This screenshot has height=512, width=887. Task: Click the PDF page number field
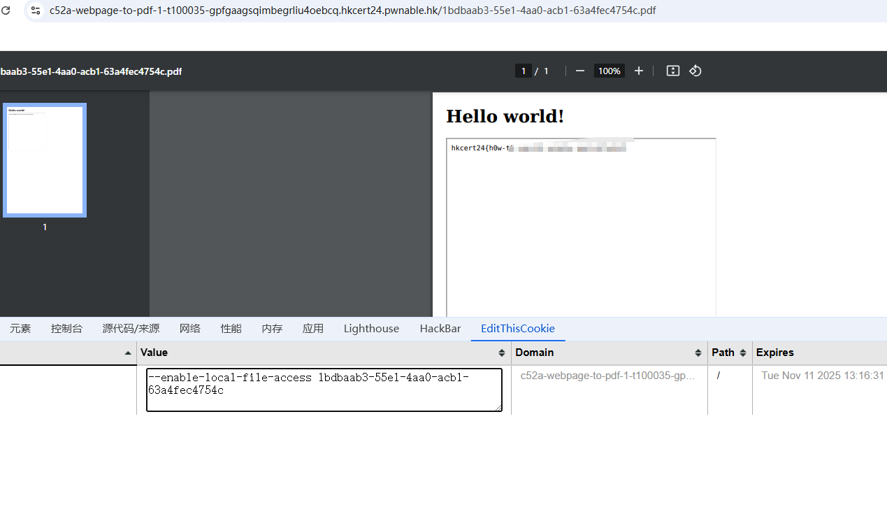[x=523, y=71]
